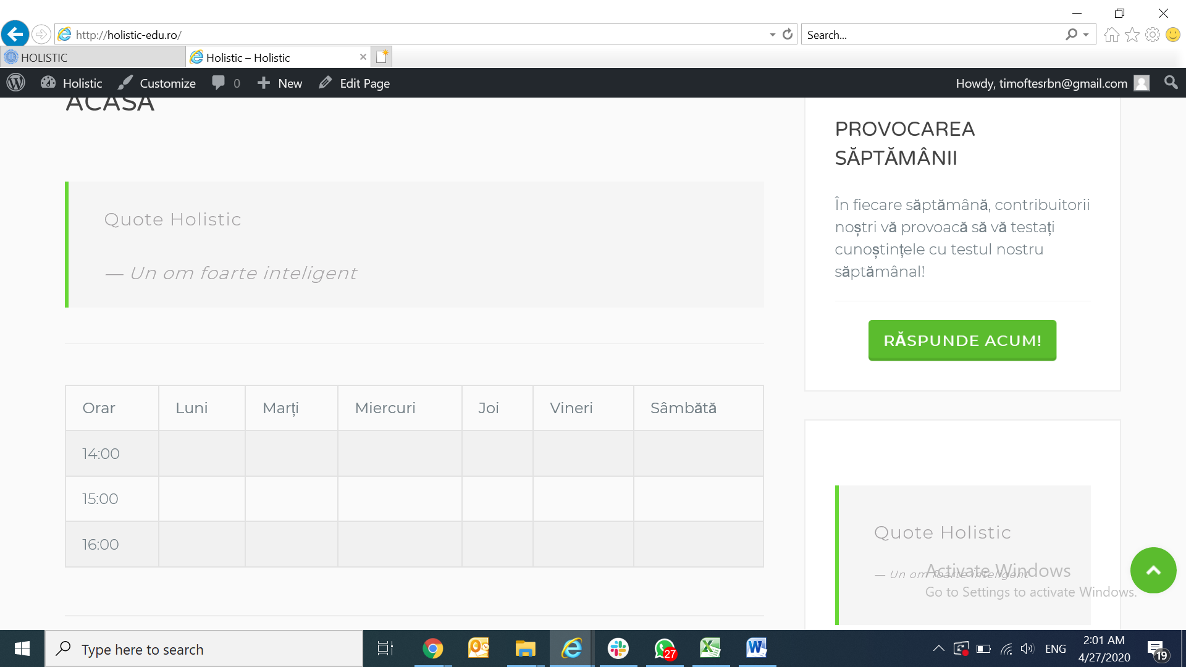Open browser tools gear icon
This screenshot has height=667, width=1186.
(x=1152, y=35)
